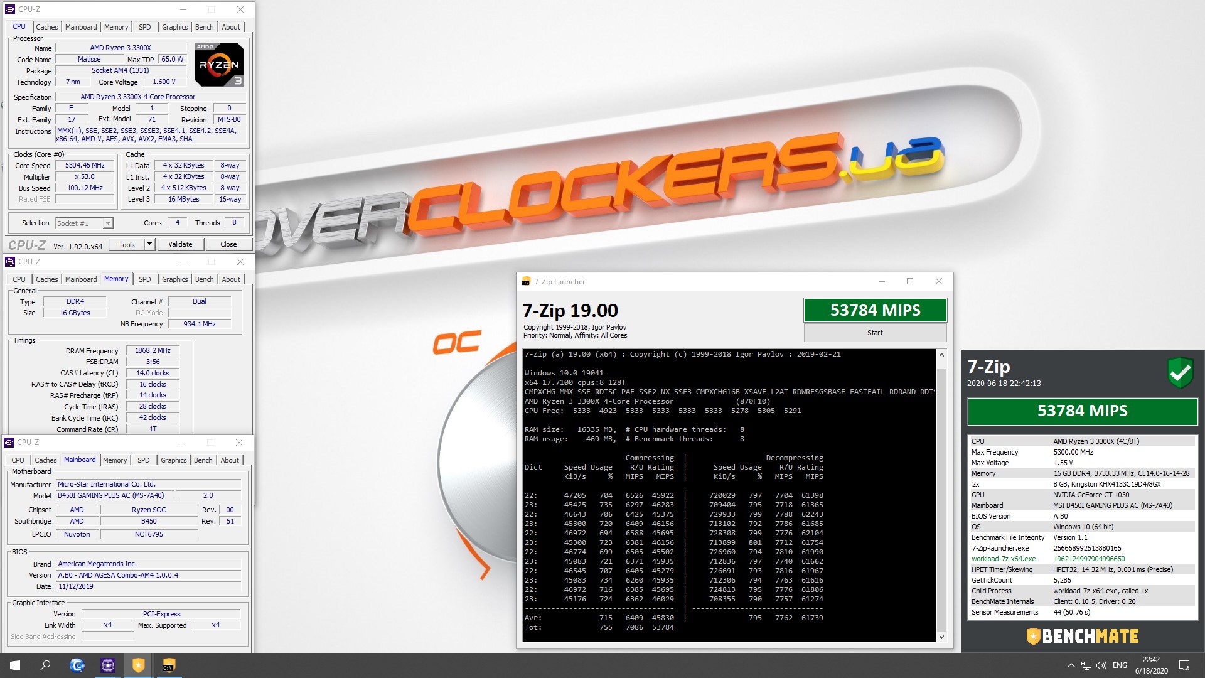Minimize the 7-Zip Launcher window
The width and height of the screenshot is (1205, 678).
[881, 281]
